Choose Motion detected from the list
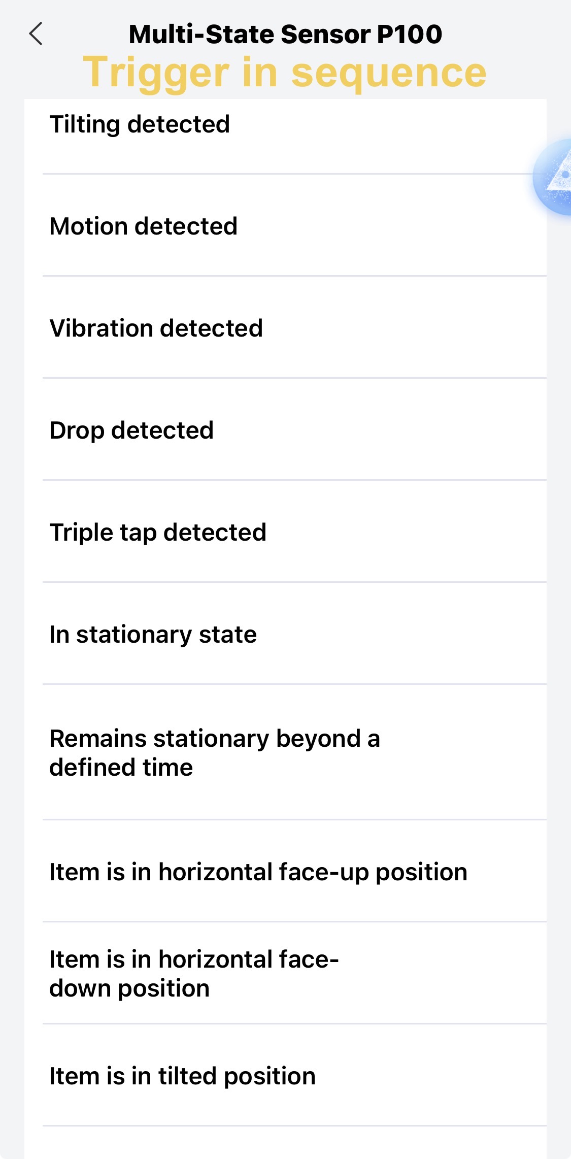571x1159 pixels. point(144,226)
